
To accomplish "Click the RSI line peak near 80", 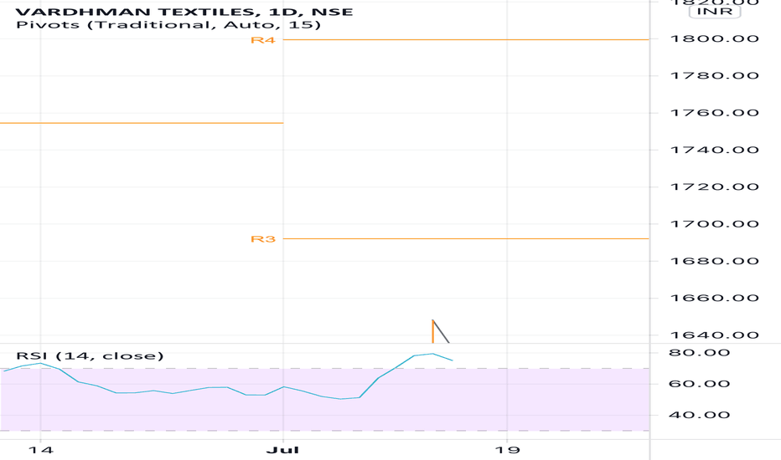I will (x=432, y=354).
